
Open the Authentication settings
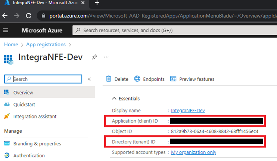coord(29,155)
